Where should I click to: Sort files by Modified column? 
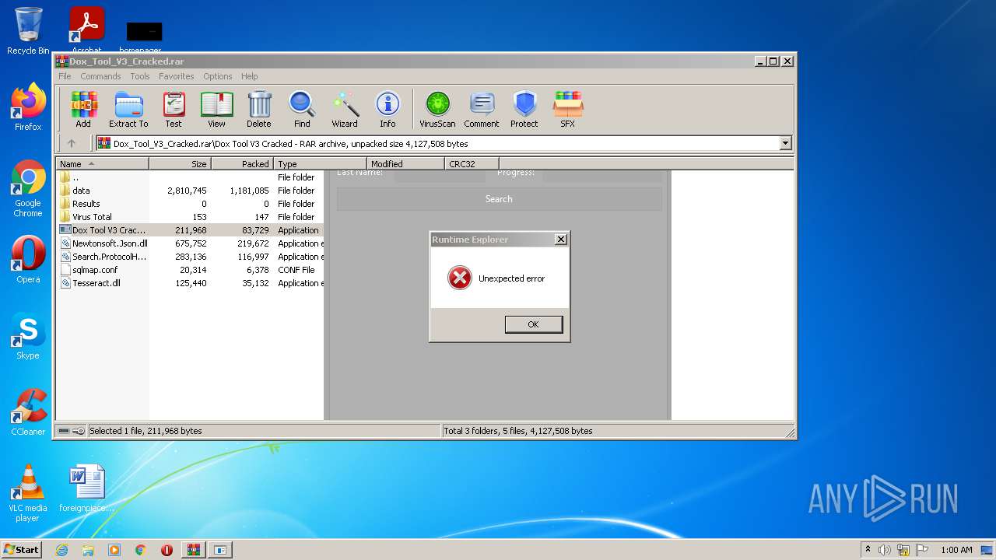click(x=405, y=164)
